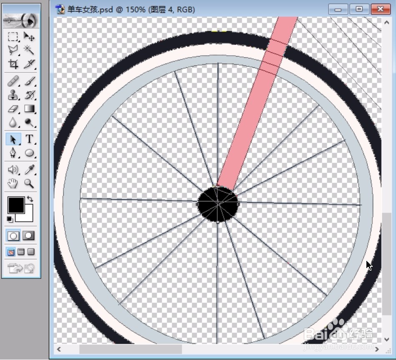Activate the Crop tool
Screen dimensions: 396x360
pos(13,64)
